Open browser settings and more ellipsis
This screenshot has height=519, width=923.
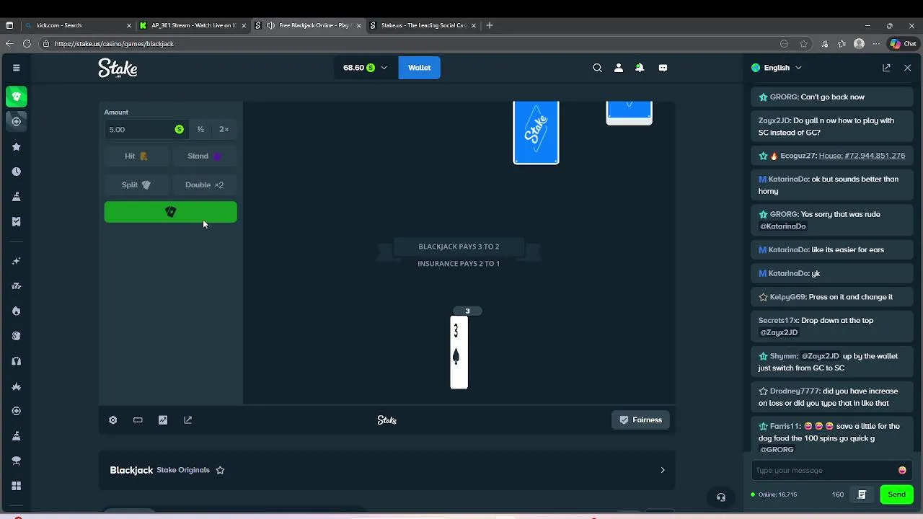point(876,43)
